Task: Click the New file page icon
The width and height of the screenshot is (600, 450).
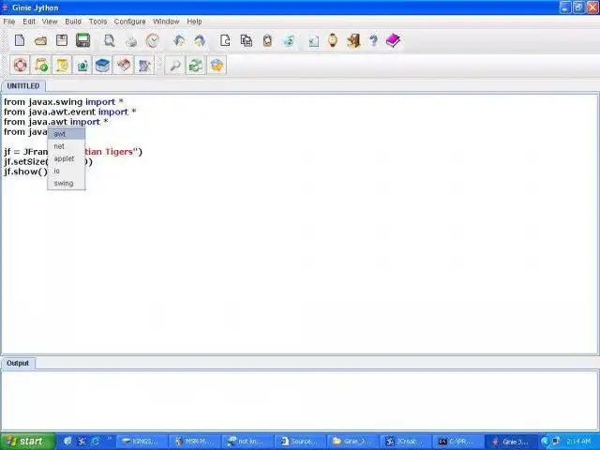Action: tap(20, 40)
